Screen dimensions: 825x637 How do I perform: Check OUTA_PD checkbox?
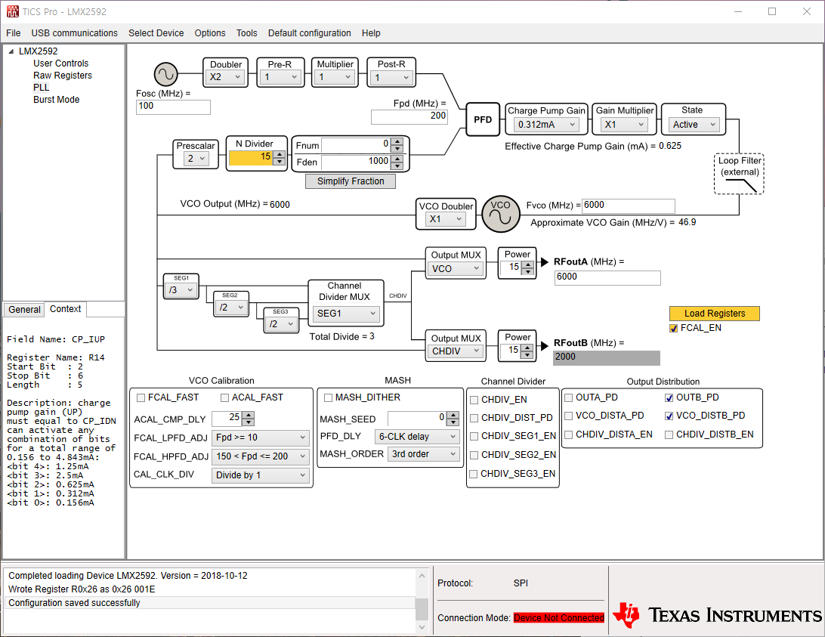coord(569,397)
